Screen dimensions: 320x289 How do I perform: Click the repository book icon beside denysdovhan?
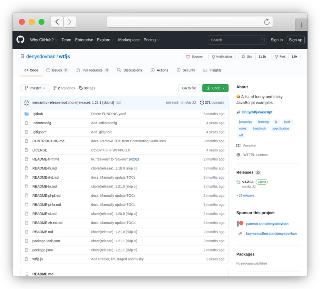coord(22,56)
